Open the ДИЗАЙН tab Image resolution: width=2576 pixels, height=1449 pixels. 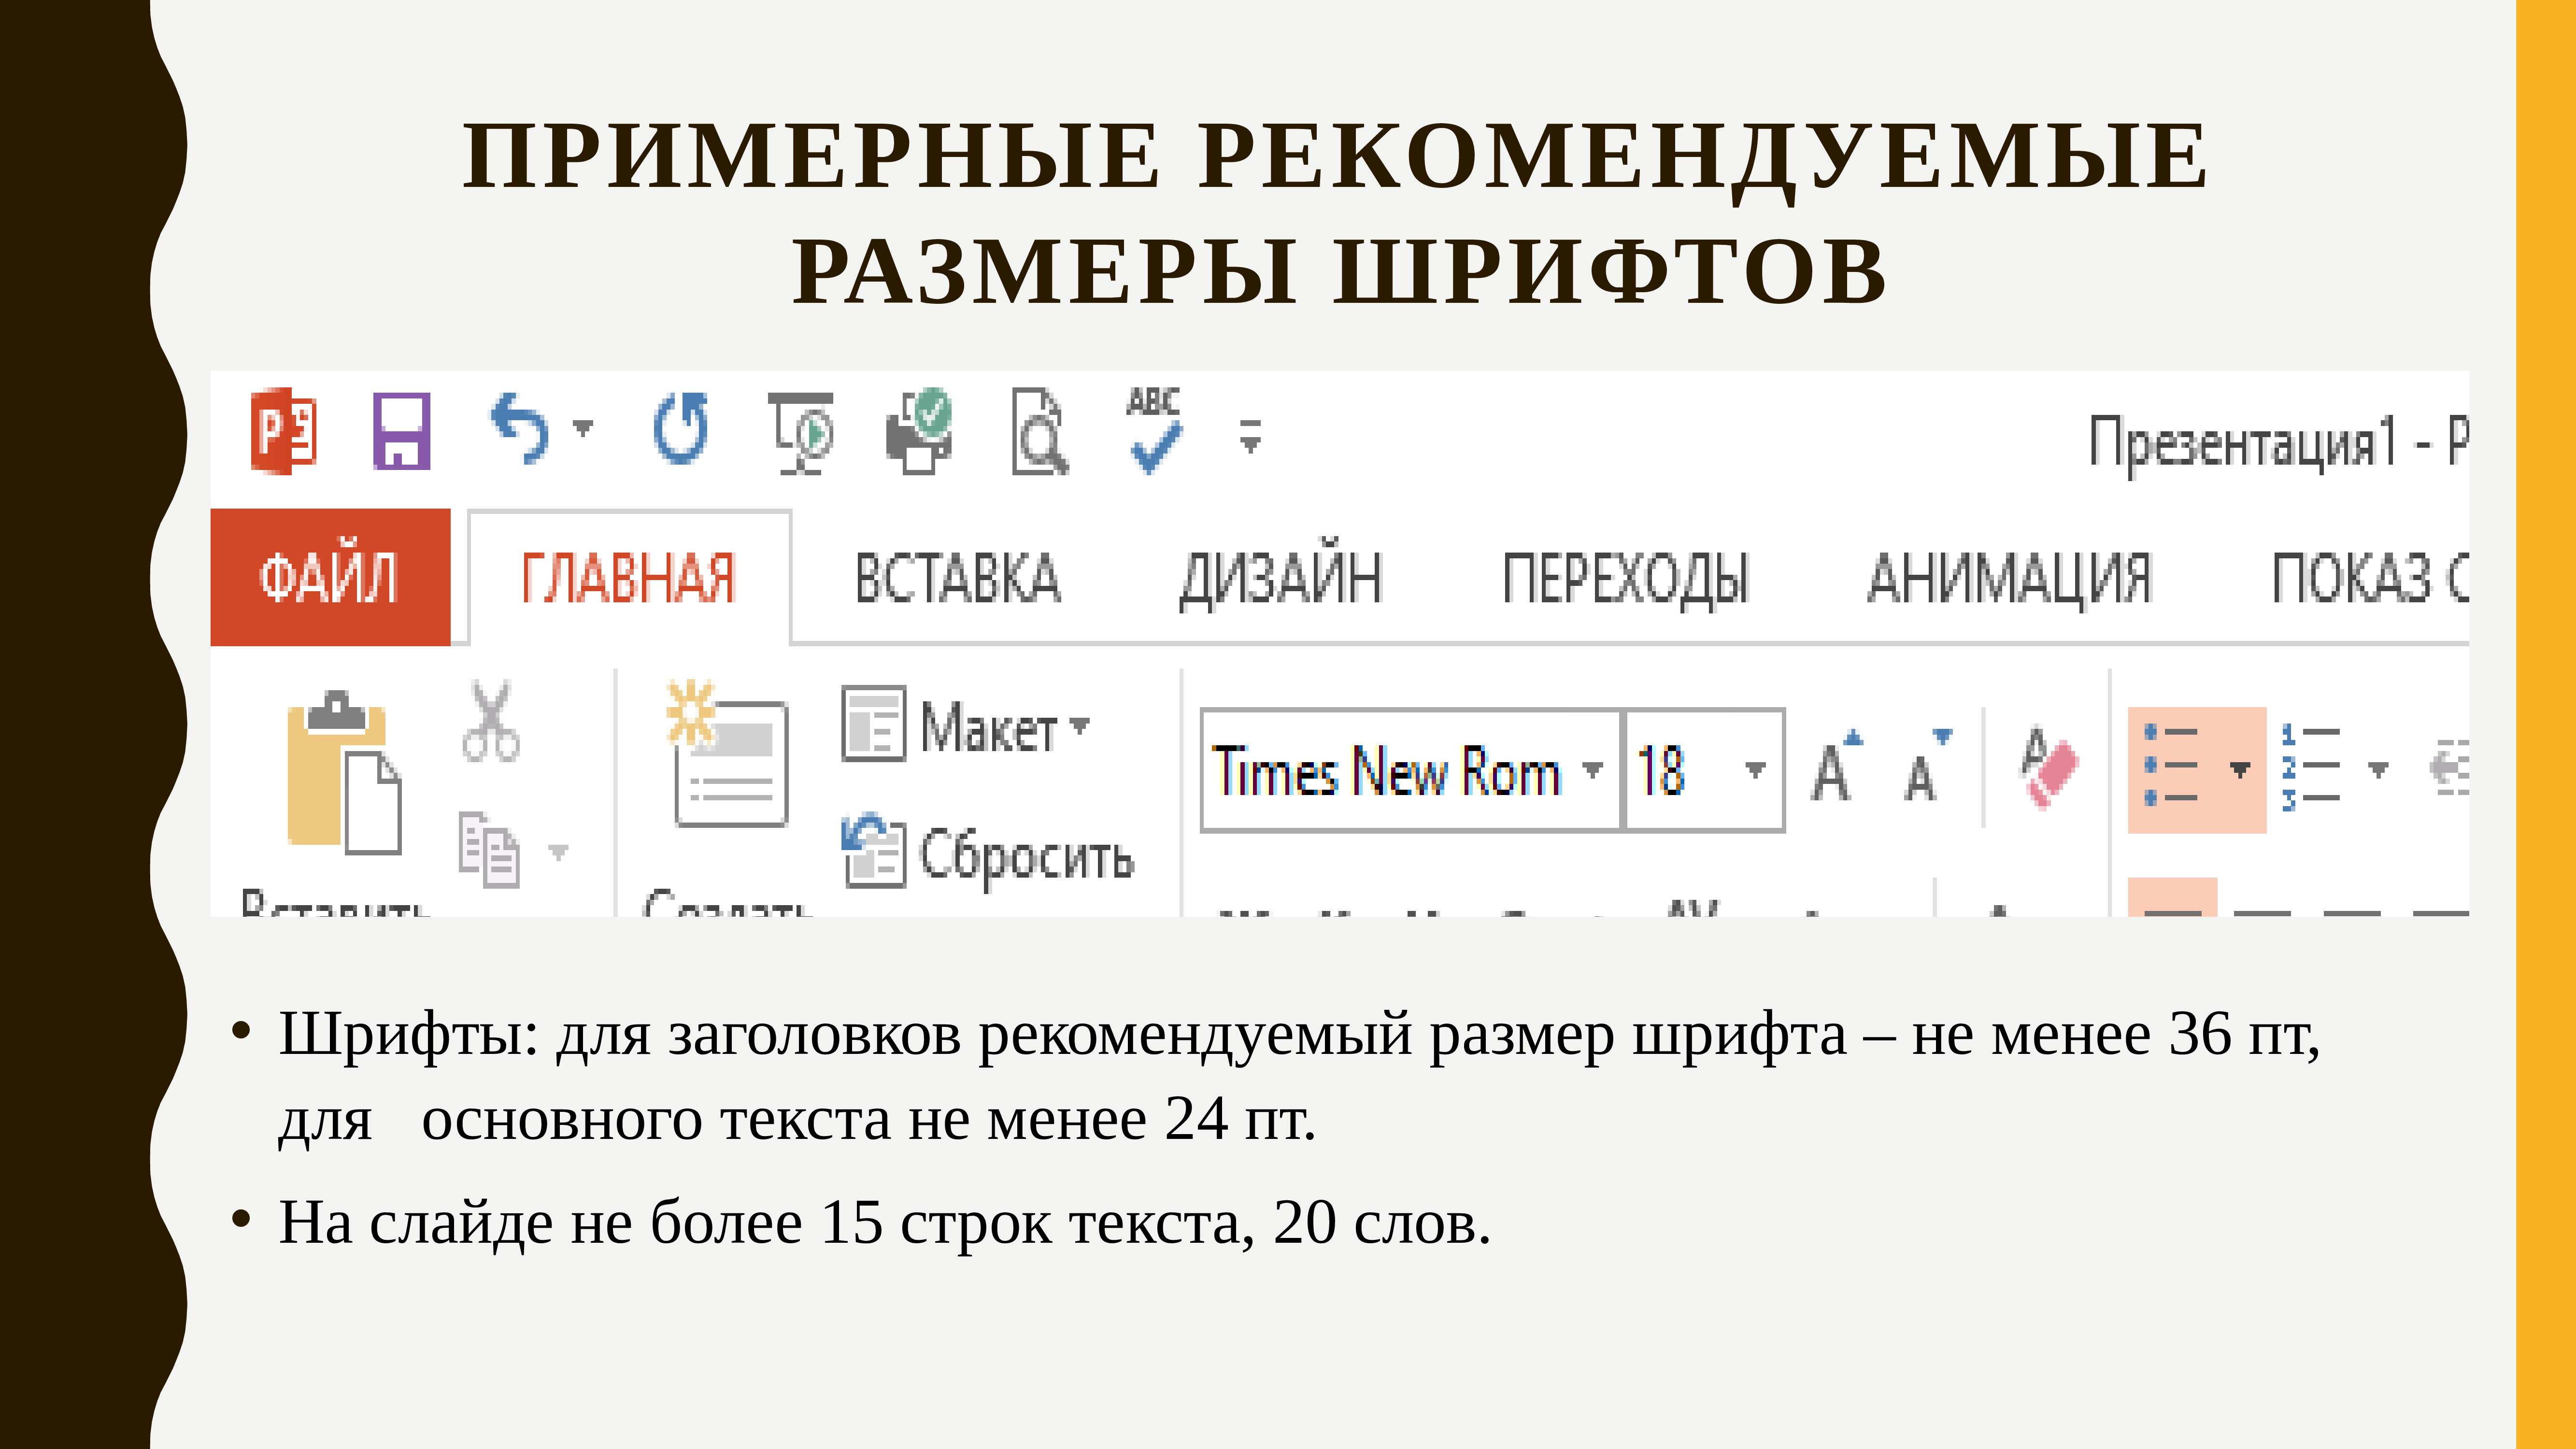coord(1281,577)
